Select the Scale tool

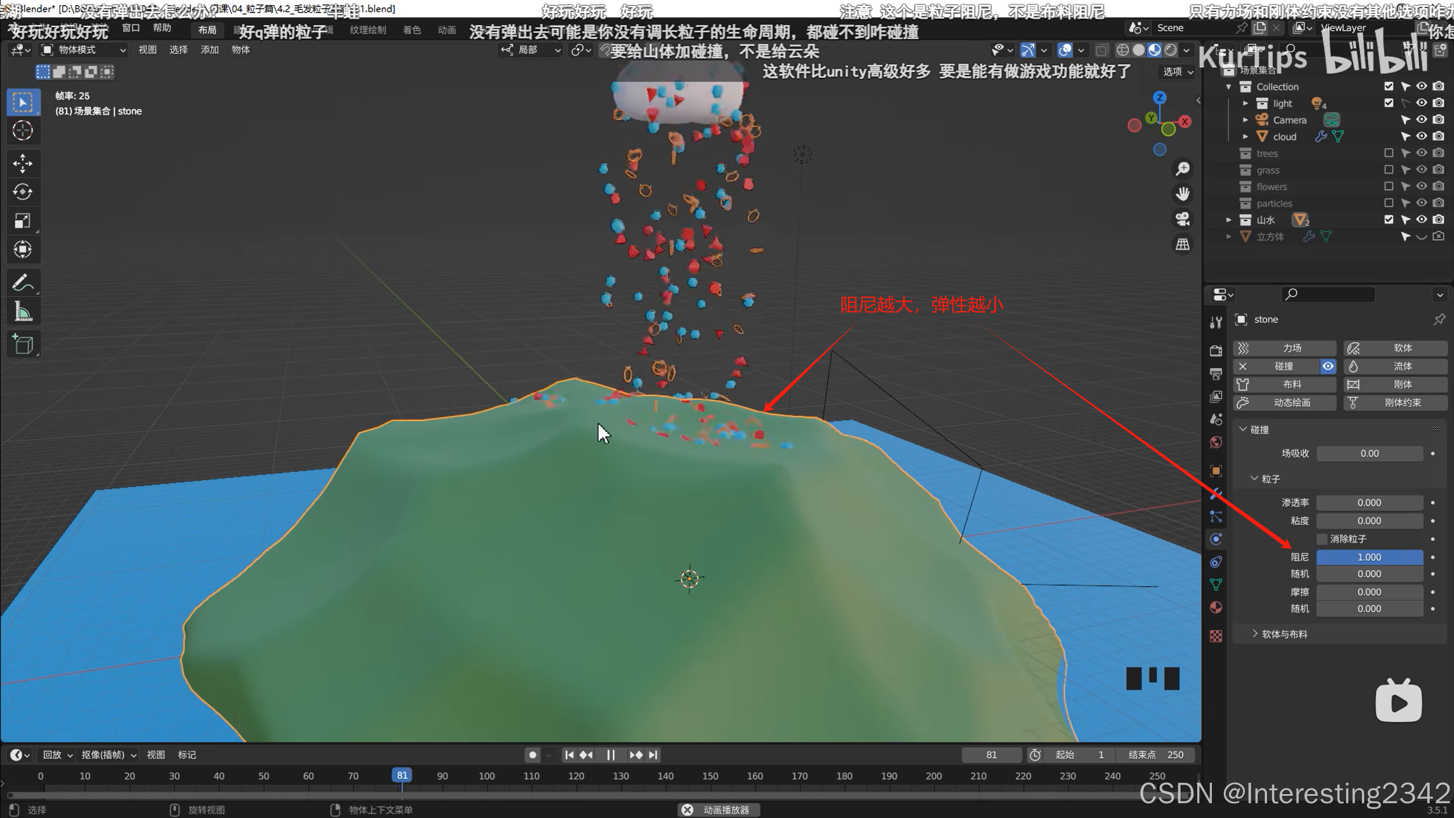(22, 221)
